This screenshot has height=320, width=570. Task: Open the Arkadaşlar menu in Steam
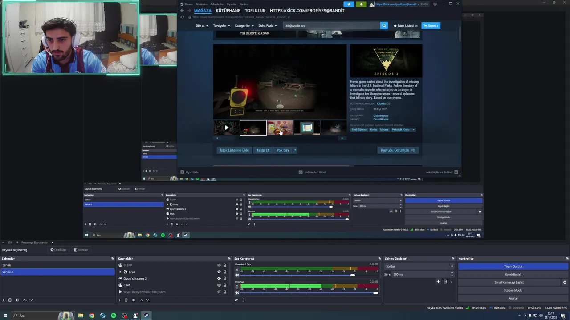(x=217, y=4)
